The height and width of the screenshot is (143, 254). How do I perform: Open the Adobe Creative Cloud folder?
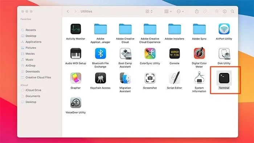[x=125, y=29]
